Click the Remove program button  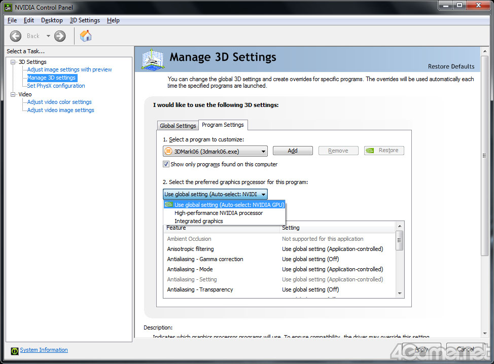coord(338,151)
